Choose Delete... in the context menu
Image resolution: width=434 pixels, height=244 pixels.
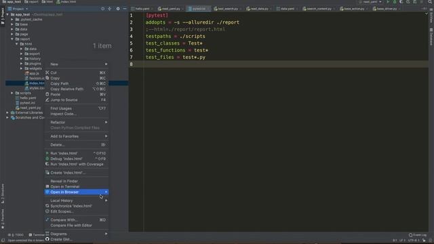tap(77, 144)
